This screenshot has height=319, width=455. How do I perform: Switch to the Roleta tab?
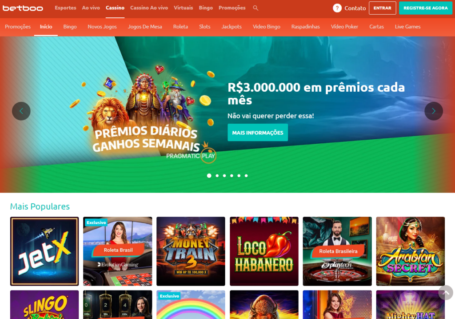180,27
